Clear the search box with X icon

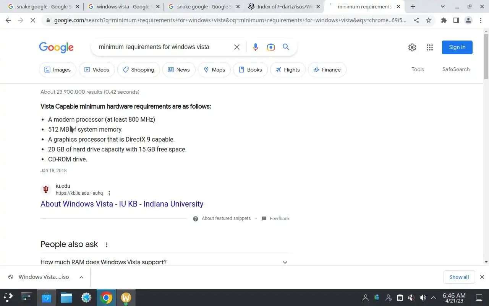point(237,47)
